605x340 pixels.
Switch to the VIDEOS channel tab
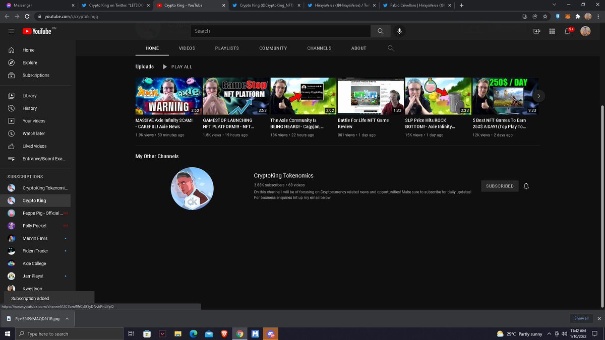point(187,48)
